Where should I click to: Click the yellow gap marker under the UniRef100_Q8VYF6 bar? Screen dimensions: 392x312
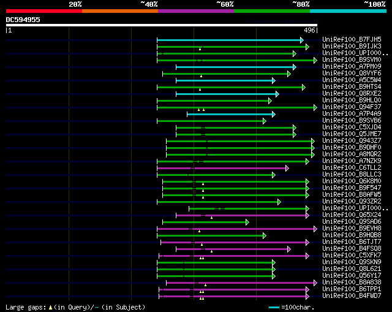201,76
